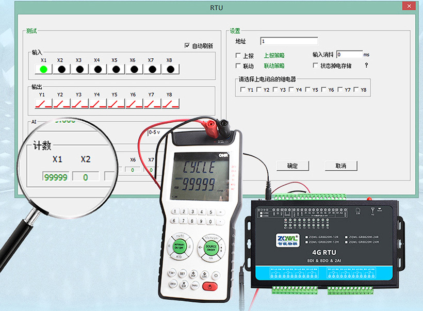423x311 pixels.
Task: Check the Y4 power-on relay checkbox
Action: [x=291, y=90]
